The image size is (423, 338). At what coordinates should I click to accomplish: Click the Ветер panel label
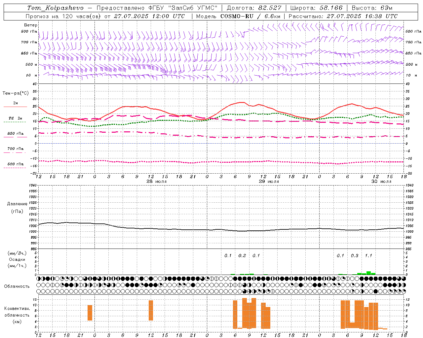click(x=31, y=25)
